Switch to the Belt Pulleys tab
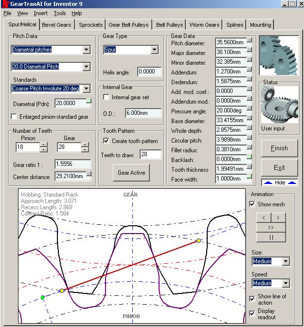The image size is (304, 327). [x=169, y=25]
